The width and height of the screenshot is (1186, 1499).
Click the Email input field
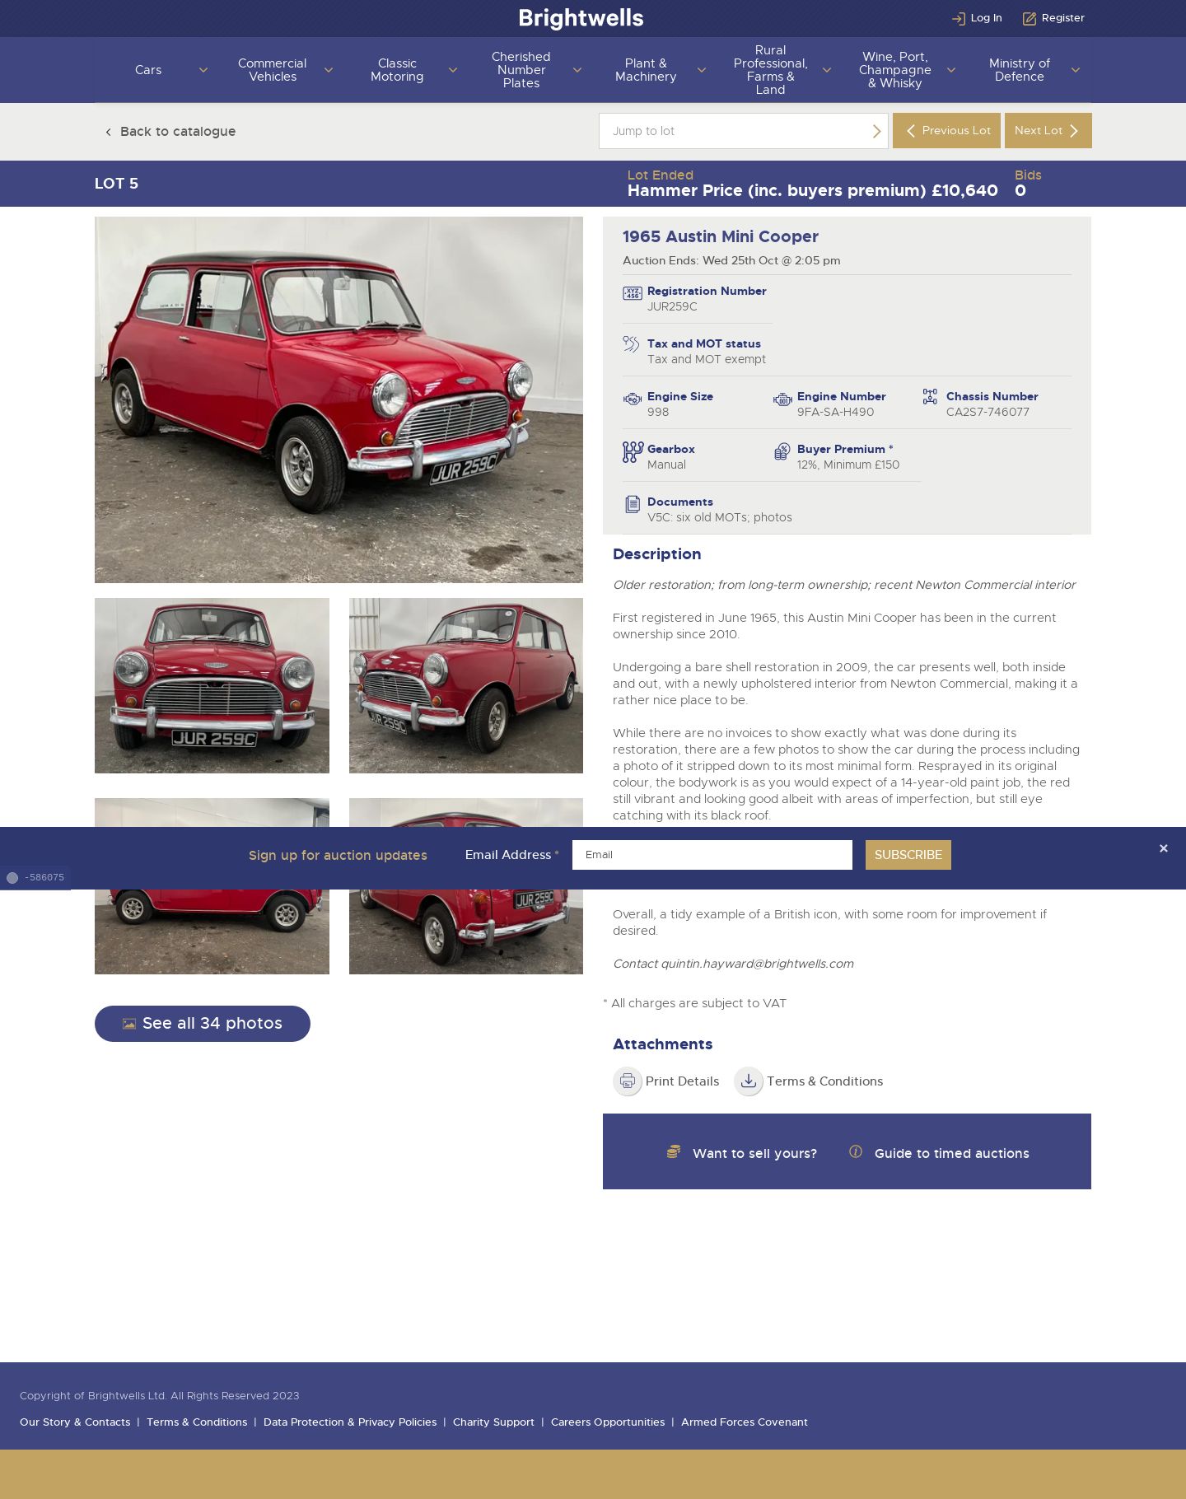[x=712, y=855]
